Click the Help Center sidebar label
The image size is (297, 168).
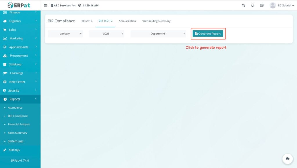tap(17, 82)
